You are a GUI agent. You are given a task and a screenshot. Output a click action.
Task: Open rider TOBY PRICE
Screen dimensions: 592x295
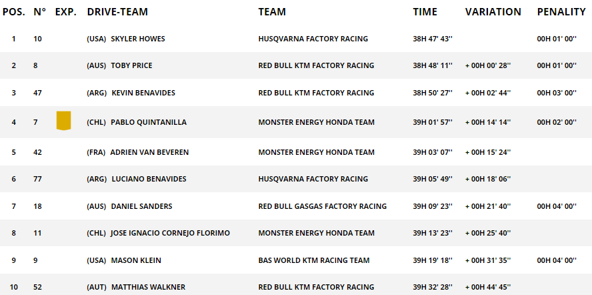[x=131, y=65]
